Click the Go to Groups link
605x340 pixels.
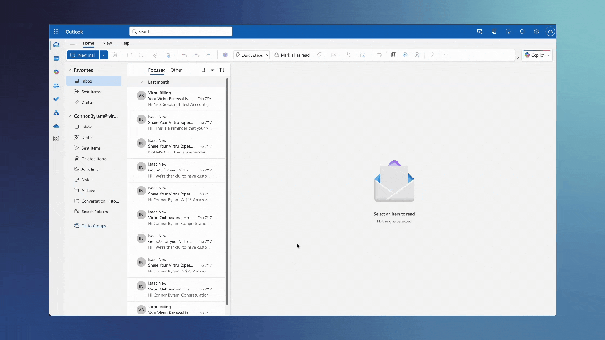pyautogui.click(x=94, y=226)
